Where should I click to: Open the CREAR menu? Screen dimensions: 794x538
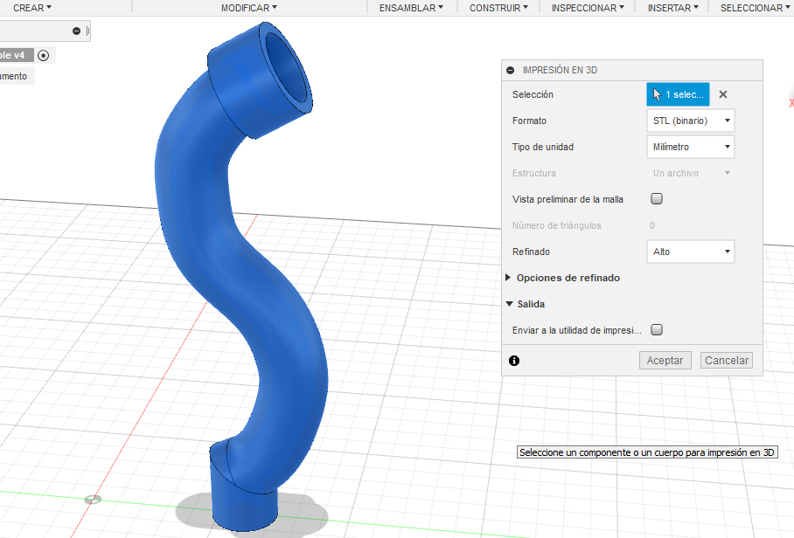(31, 8)
